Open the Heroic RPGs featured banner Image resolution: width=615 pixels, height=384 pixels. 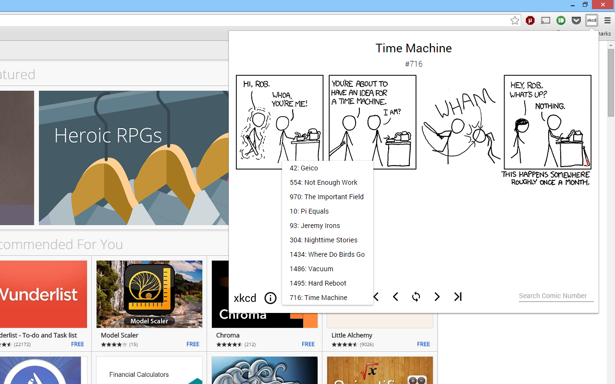pyautogui.click(x=134, y=158)
